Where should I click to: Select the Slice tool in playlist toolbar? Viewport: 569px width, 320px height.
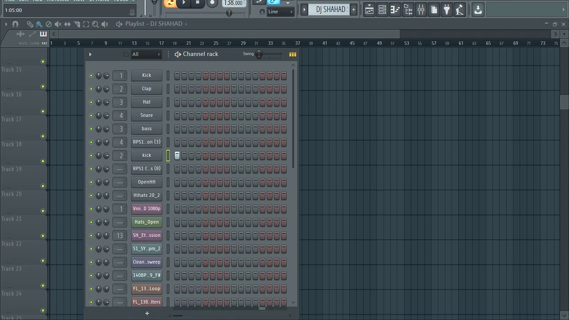tap(76, 24)
